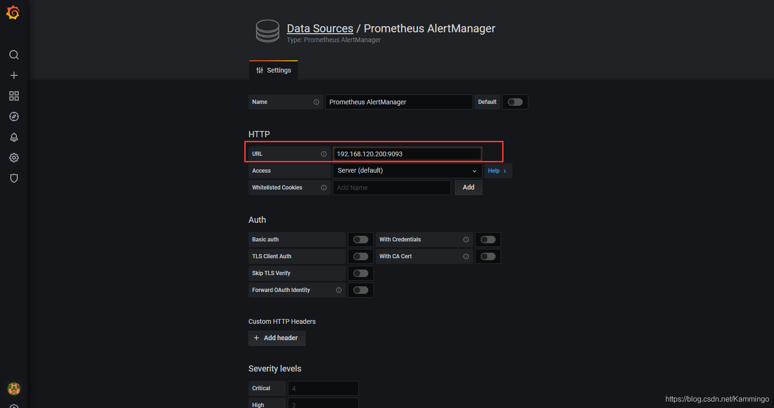The width and height of the screenshot is (774, 408).
Task: Click info icon beside Forward OAuth Identity
Action: [x=339, y=290]
